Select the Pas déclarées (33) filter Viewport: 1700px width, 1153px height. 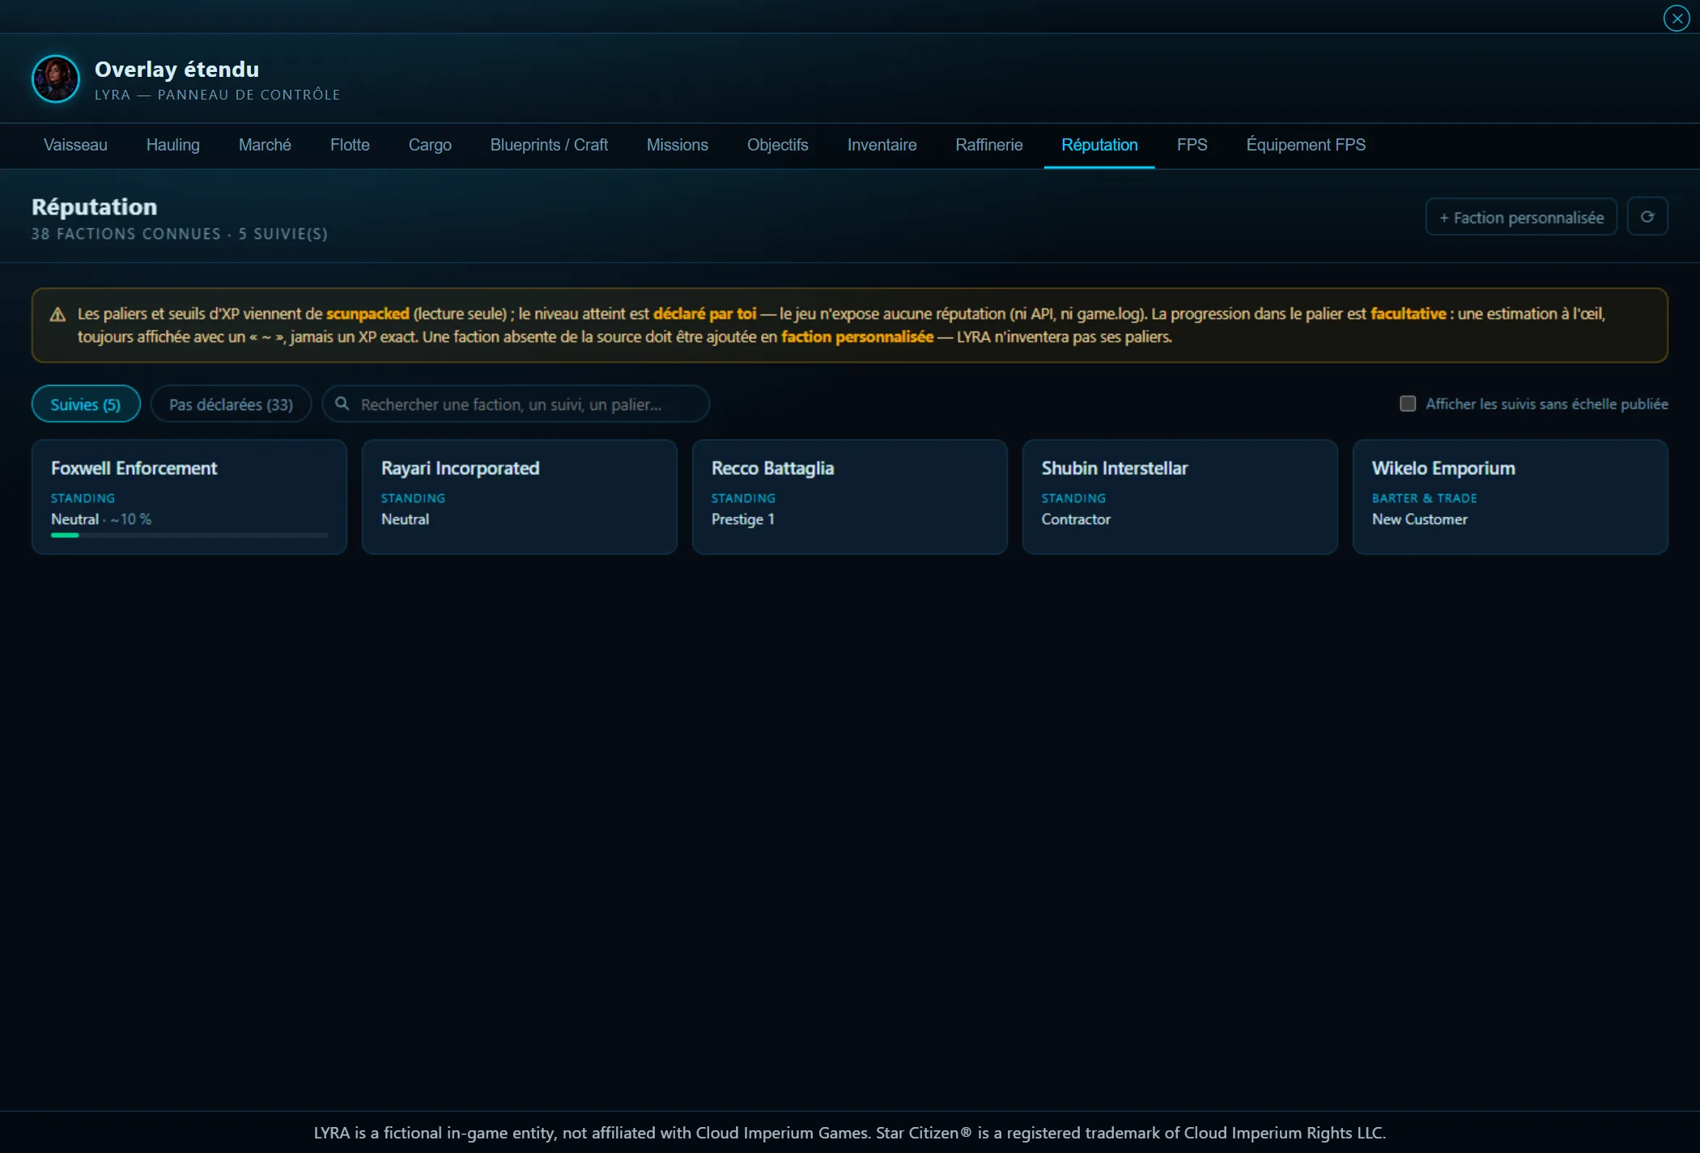232,404
